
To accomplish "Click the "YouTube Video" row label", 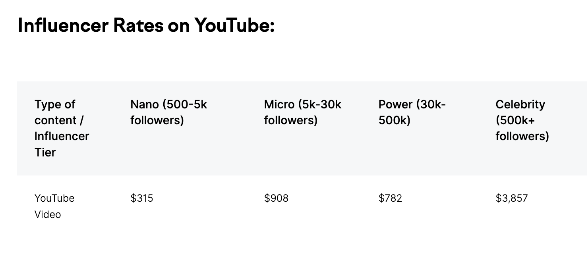I will [54, 206].
